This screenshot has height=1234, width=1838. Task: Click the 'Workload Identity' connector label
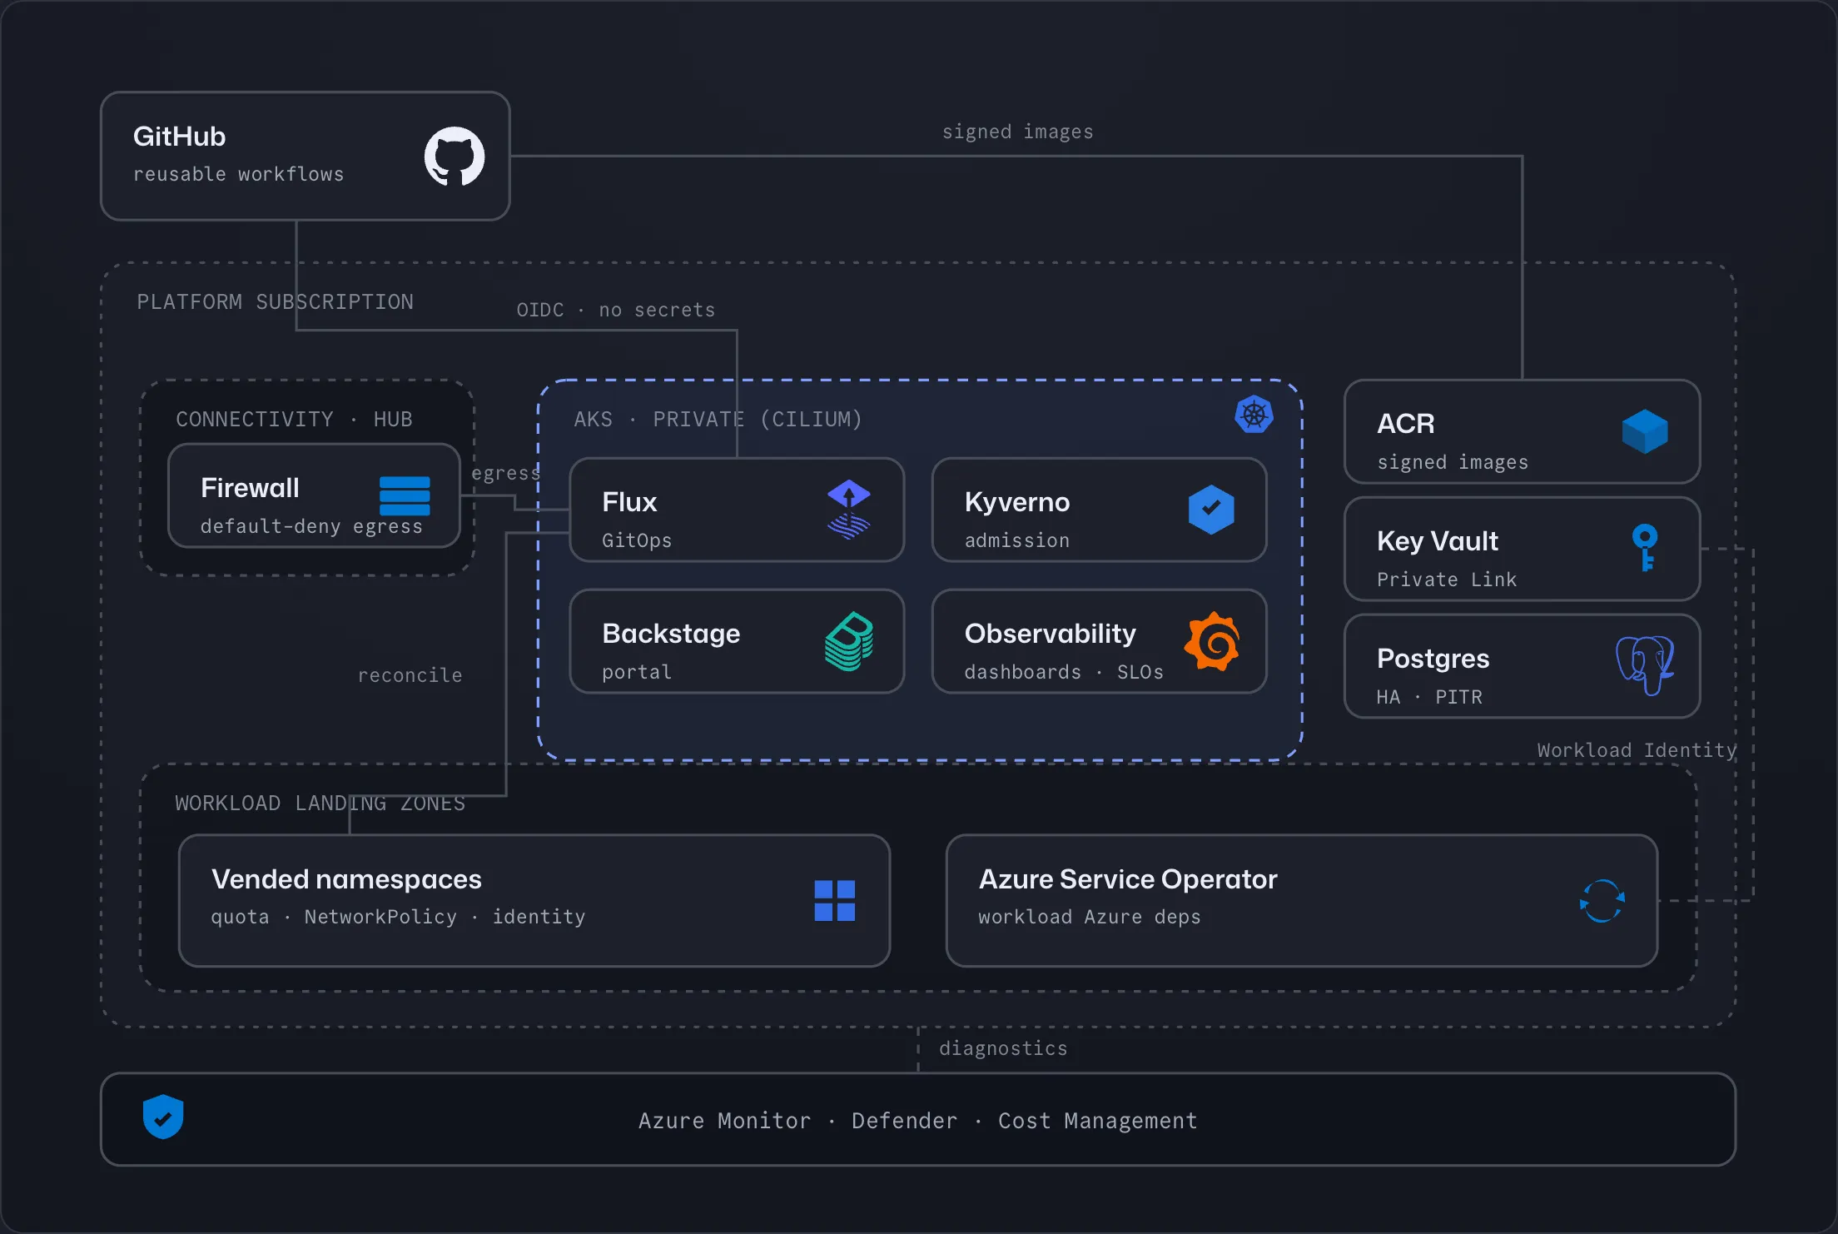pyautogui.click(x=1637, y=750)
